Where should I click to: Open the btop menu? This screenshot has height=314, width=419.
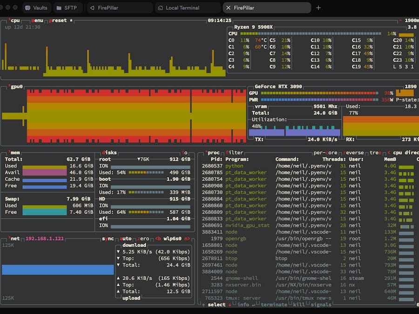[37, 20]
